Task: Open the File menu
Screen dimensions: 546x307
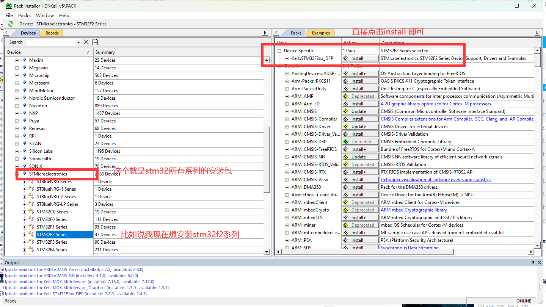Action: tap(9, 16)
